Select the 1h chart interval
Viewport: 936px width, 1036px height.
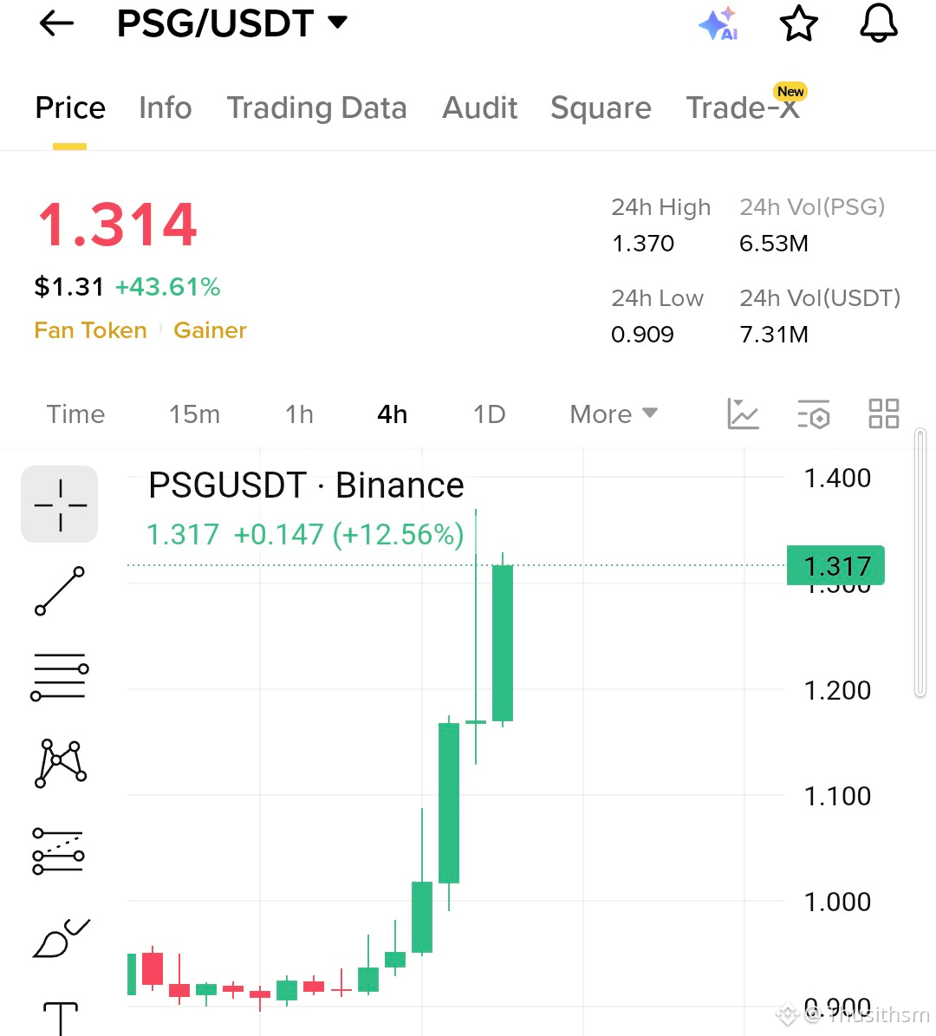pos(299,414)
